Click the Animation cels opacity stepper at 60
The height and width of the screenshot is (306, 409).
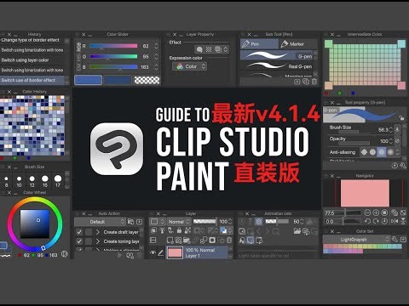302,222
